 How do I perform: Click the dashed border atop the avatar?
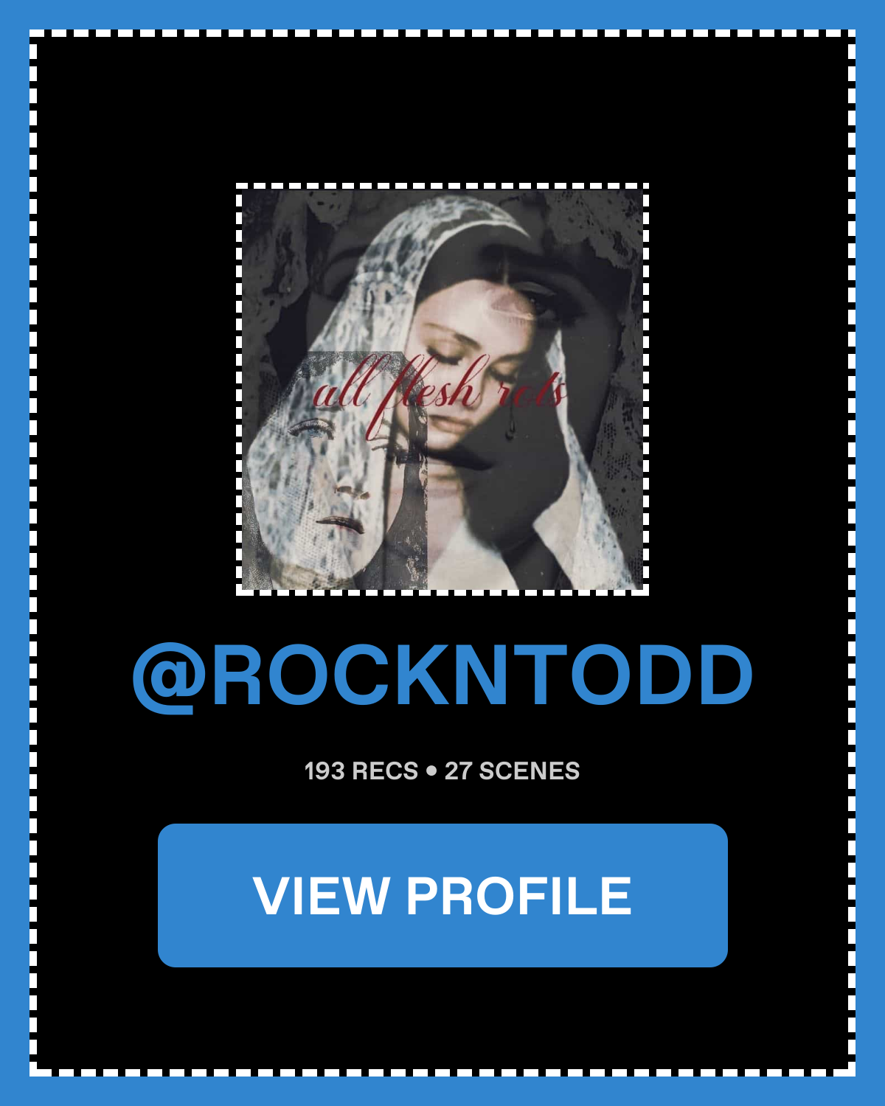coord(442,187)
